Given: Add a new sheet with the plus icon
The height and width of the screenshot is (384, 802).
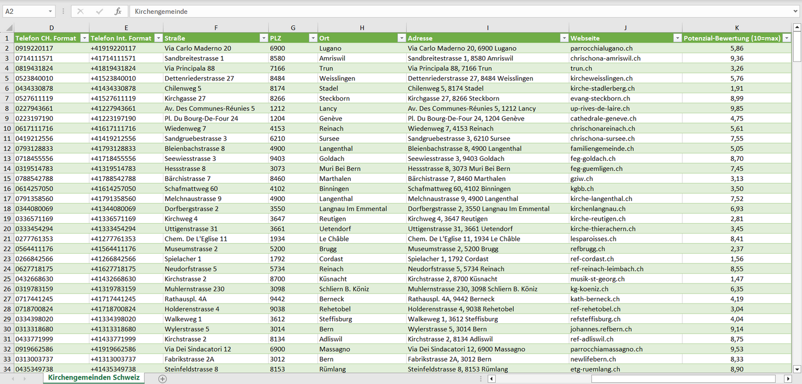Looking at the screenshot, I should pos(163,378).
